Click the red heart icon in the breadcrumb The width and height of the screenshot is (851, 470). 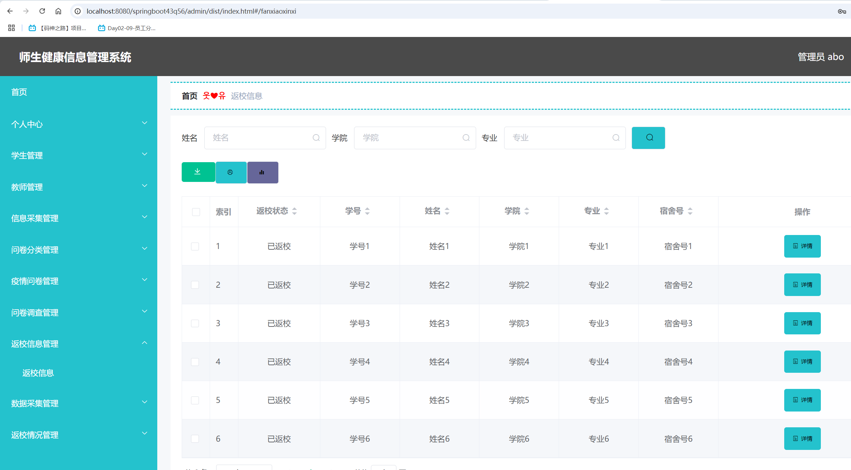[214, 95]
